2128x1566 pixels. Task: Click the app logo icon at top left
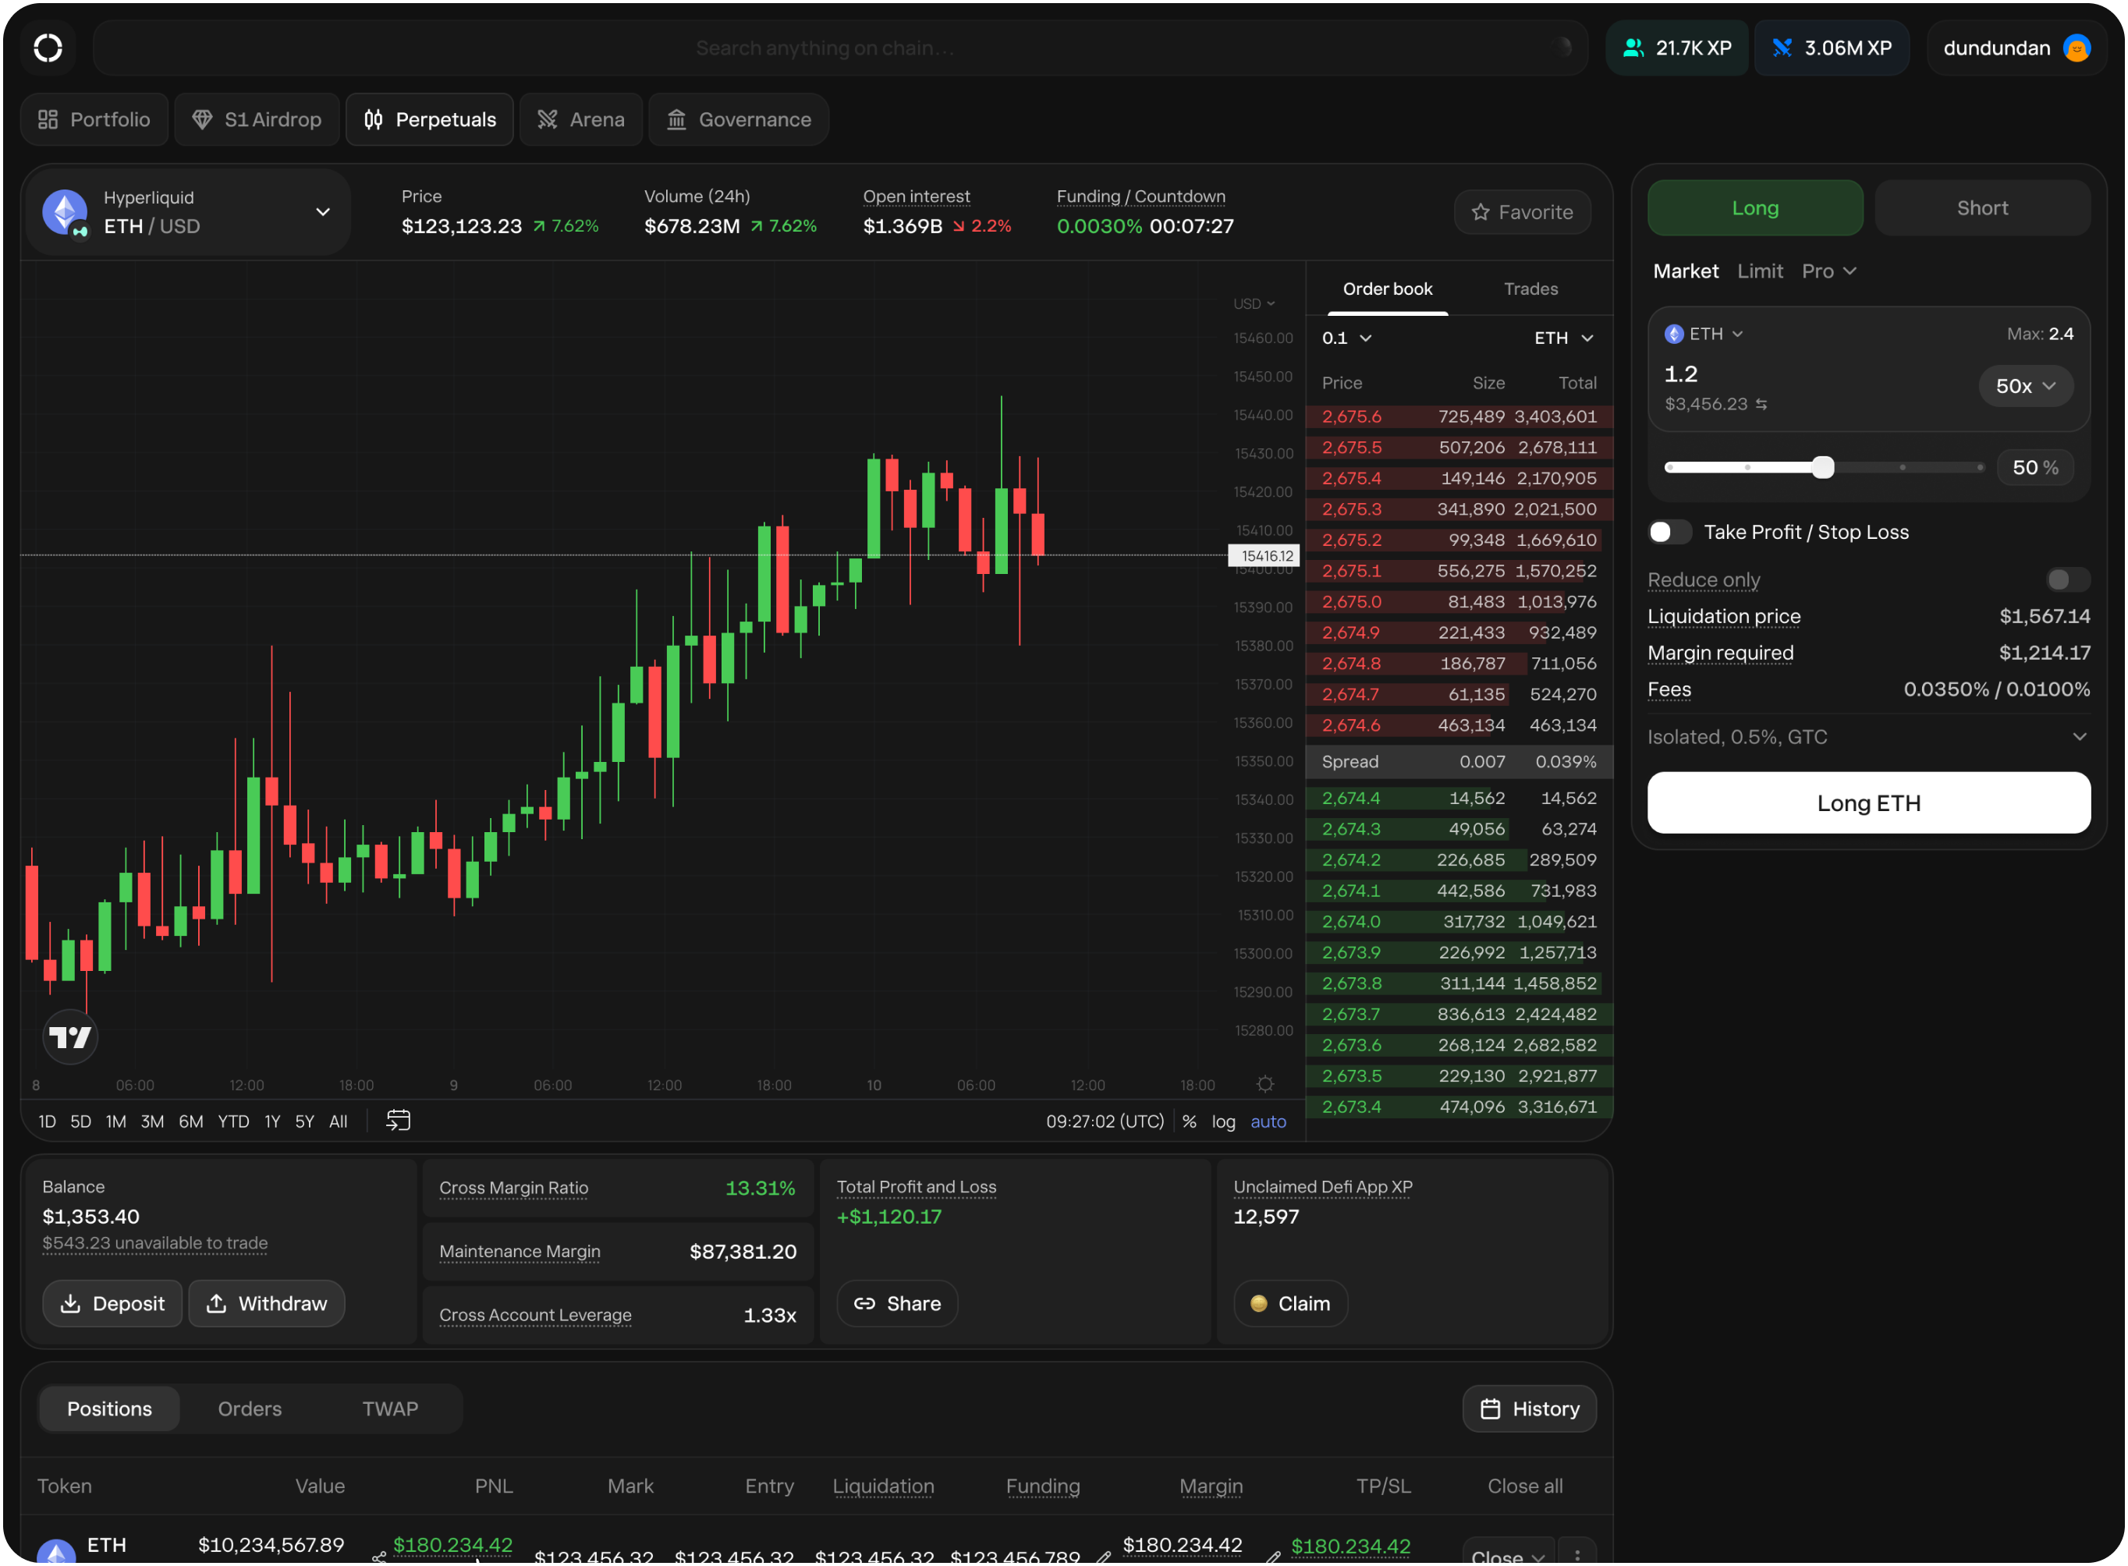coord(48,48)
